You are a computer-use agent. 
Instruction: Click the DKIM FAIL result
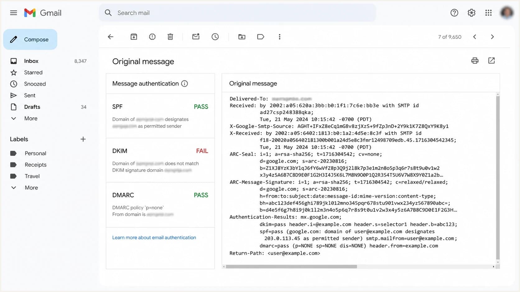tap(202, 151)
